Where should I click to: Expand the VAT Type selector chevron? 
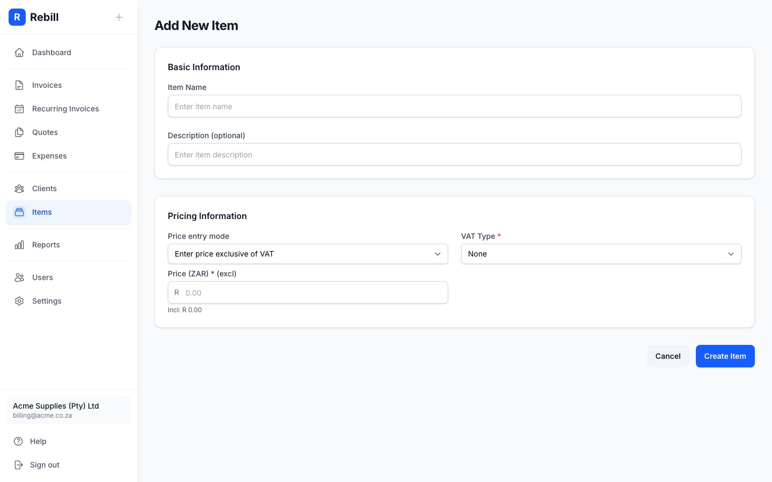[731, 254]
